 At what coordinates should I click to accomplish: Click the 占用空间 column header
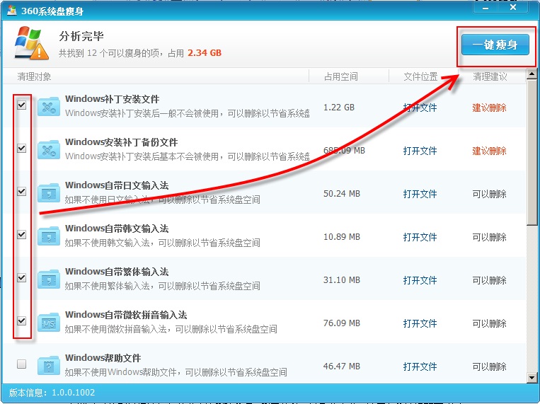pyautogui.click(x=341, y=76)
